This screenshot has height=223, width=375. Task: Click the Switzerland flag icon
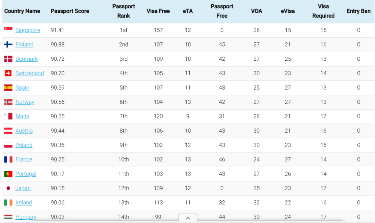[x=8, y=73]
